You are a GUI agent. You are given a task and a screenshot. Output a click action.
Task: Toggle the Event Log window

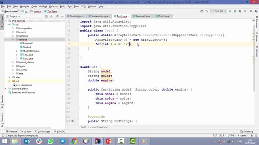pos(246,132)
